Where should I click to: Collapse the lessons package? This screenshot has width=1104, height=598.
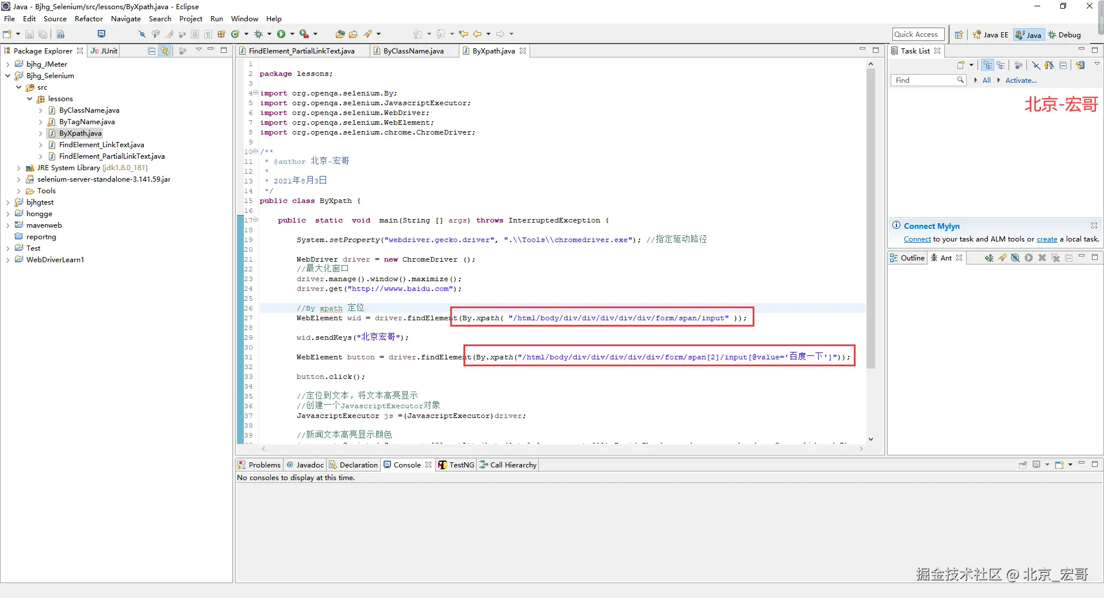tap(30, 99)
